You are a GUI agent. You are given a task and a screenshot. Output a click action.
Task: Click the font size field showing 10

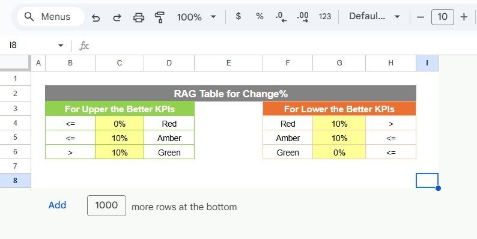point(443,17)
